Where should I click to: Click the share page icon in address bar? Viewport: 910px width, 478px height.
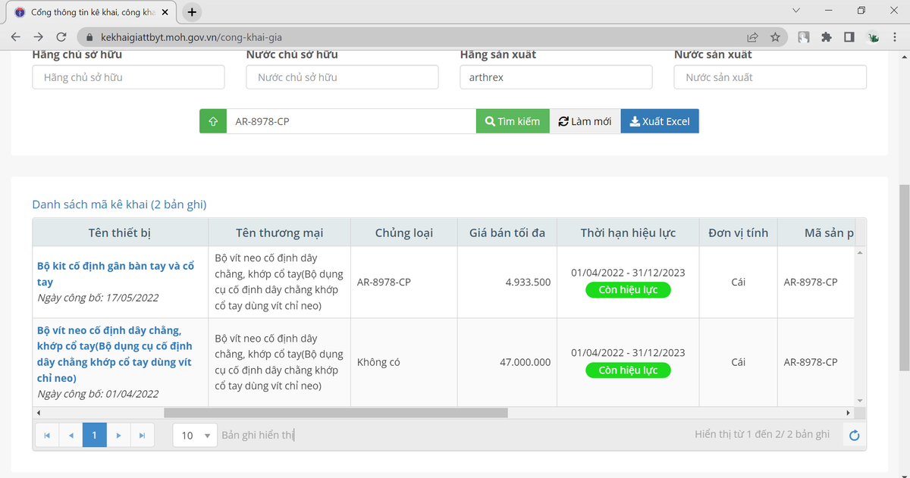[x=752, y=37]
